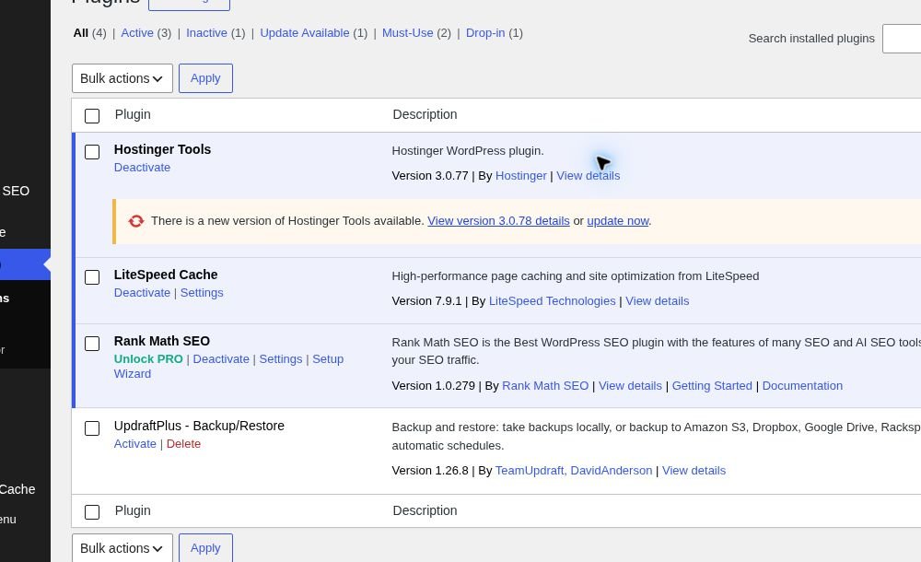Image resolution: width=921 pixels, height=562 pixels.
Task: Check the Hostinger Tools plugin checkbox
Action: [x=92, y=152]
